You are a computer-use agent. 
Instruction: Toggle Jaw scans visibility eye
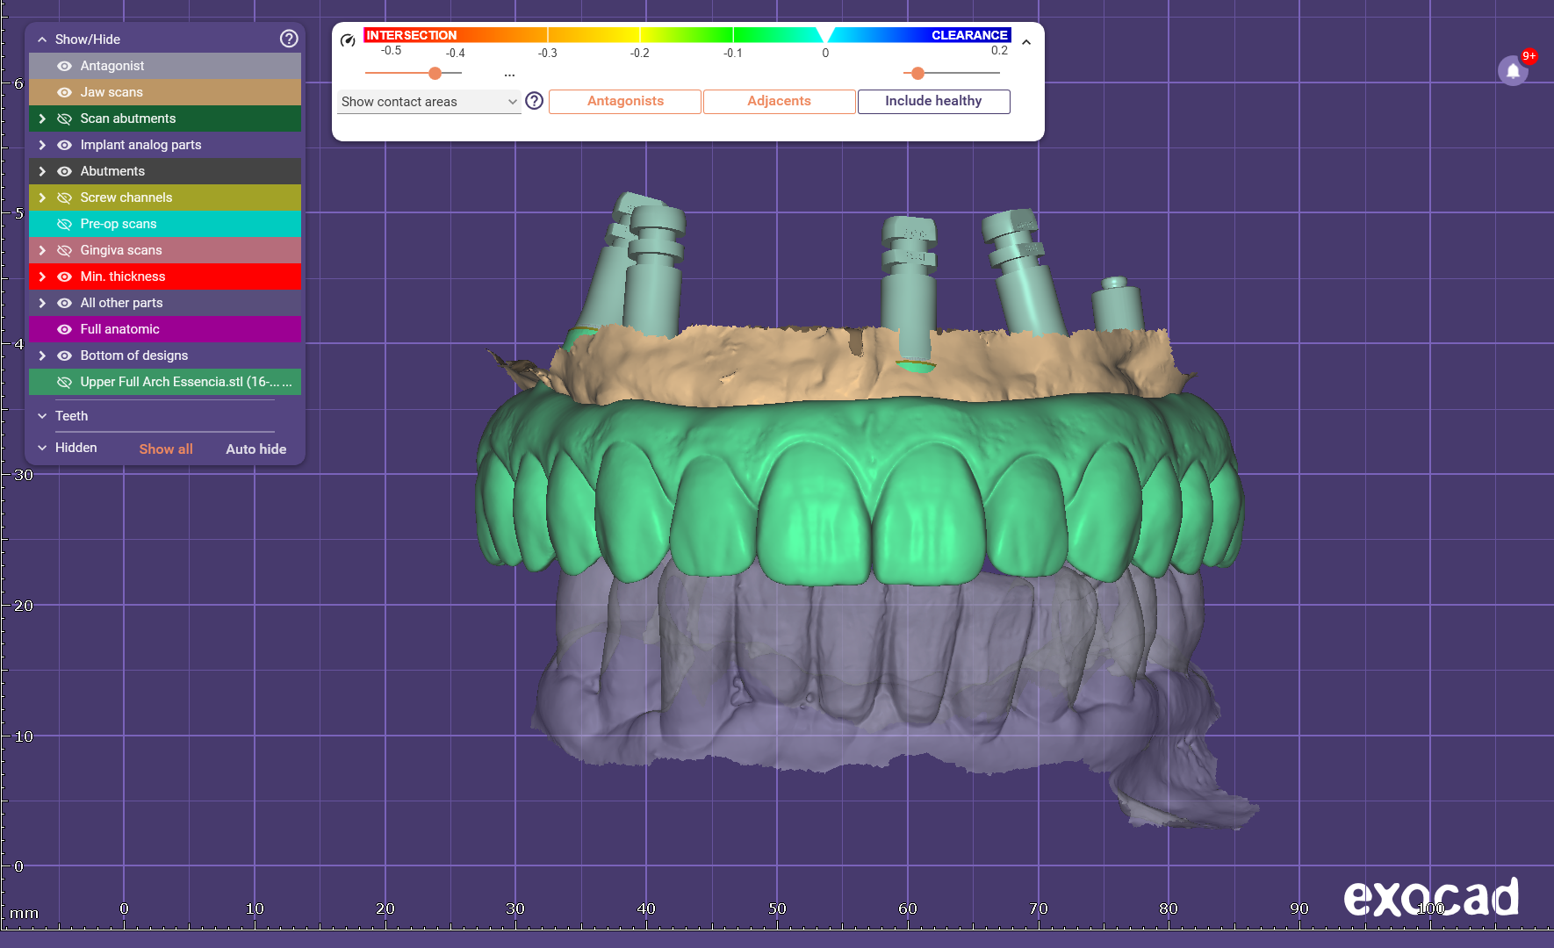coord(64,92)
